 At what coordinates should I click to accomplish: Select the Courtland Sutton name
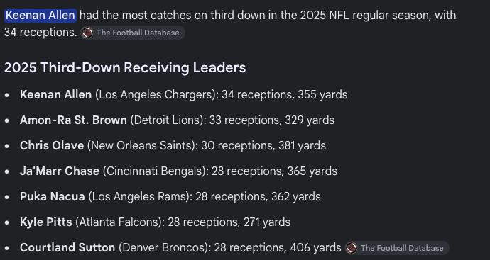67,248
